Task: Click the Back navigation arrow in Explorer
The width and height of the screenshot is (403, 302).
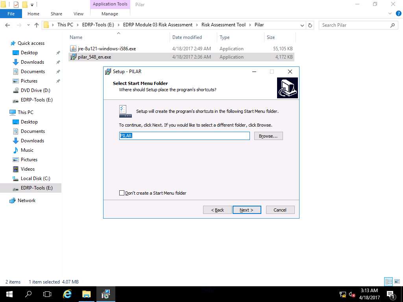Action: tap(7, 25)
